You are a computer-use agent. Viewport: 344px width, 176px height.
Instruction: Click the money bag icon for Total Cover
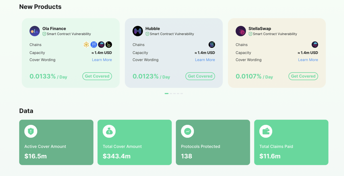(x=109, y=131)
